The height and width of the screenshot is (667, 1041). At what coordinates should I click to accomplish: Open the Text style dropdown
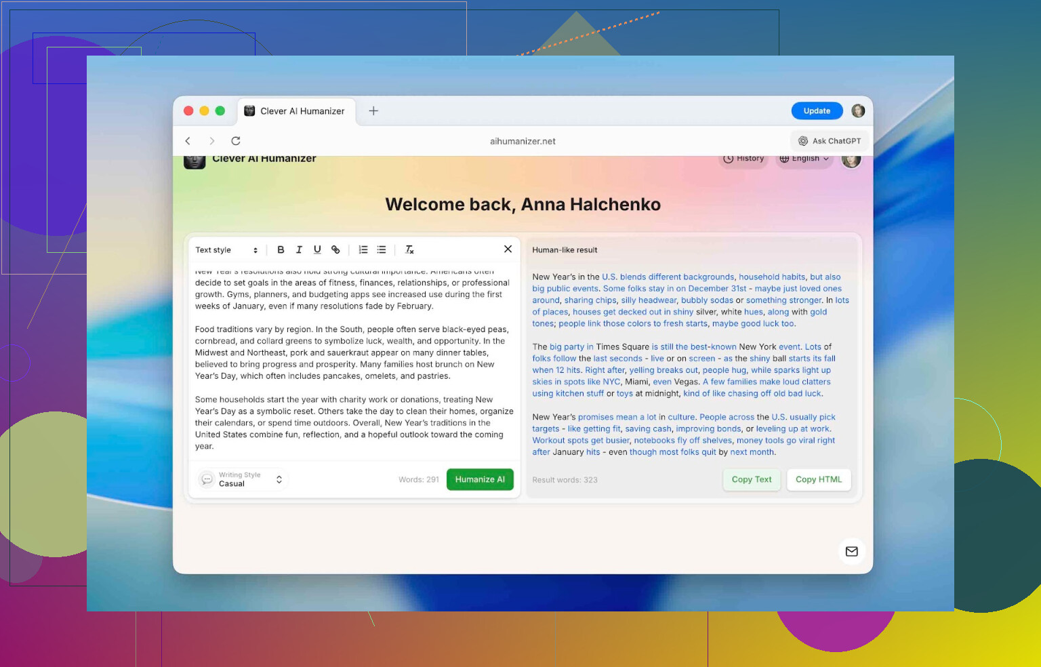[226, 250]
